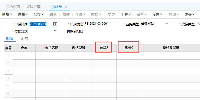Click the 审核 toolbar button
This screenshot has height=100, width=200.
coord(66,14)
